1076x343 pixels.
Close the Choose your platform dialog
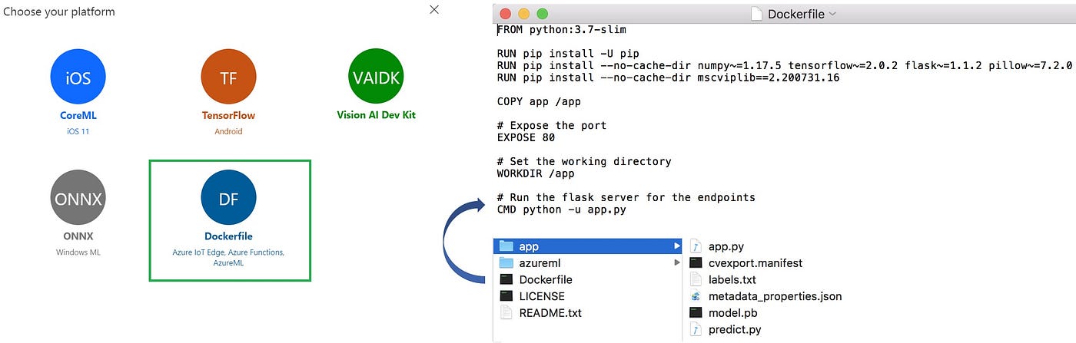[434, 10]
